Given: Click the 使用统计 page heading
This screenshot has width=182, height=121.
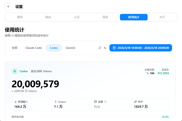Looking at the screenshot, I should pyautogui.click(x=15, y=30).
